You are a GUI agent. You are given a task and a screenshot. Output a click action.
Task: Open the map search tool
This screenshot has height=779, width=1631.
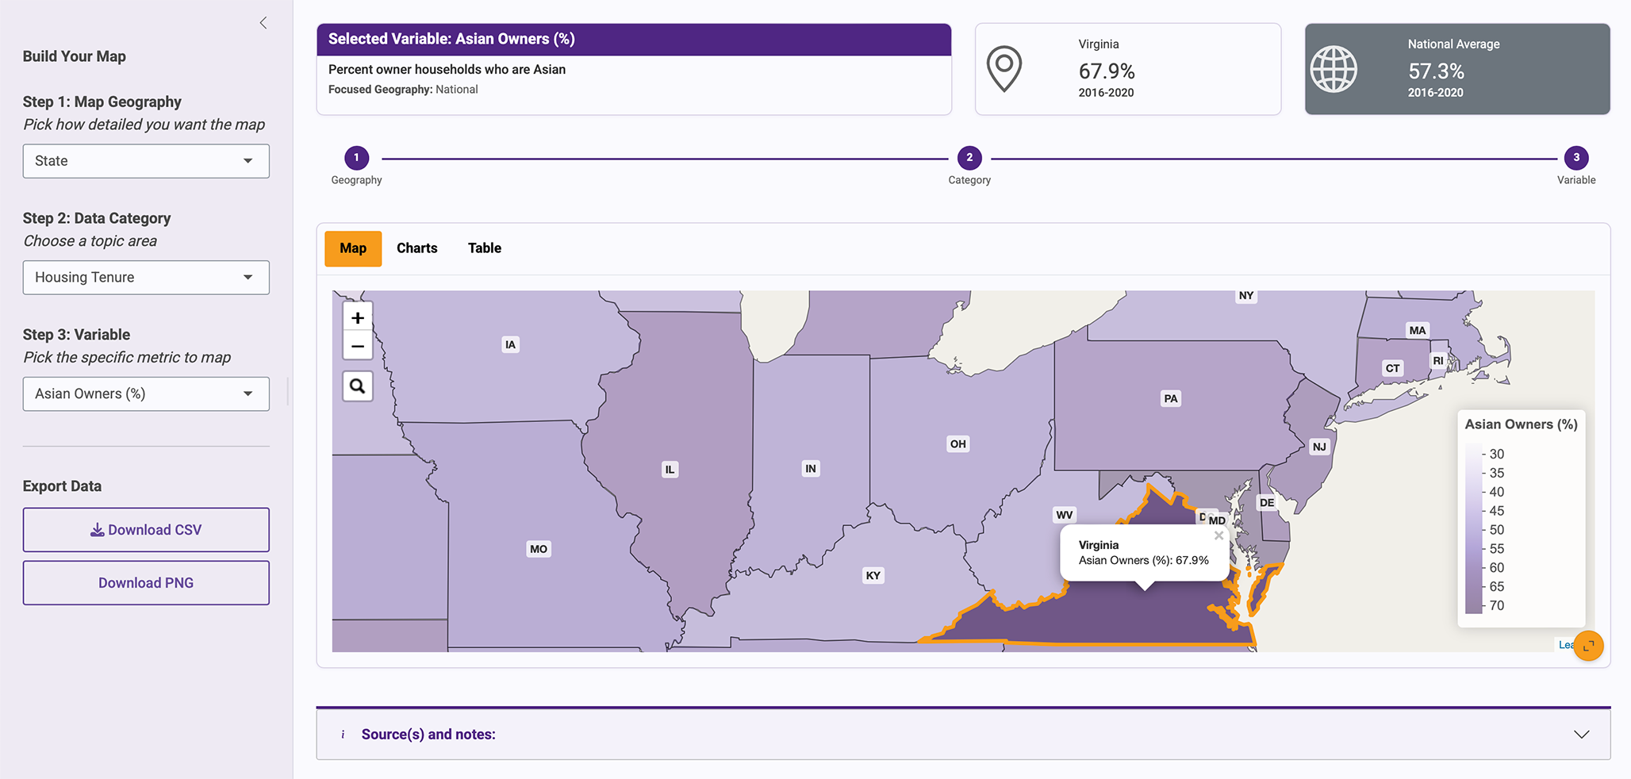click(358, 386)
